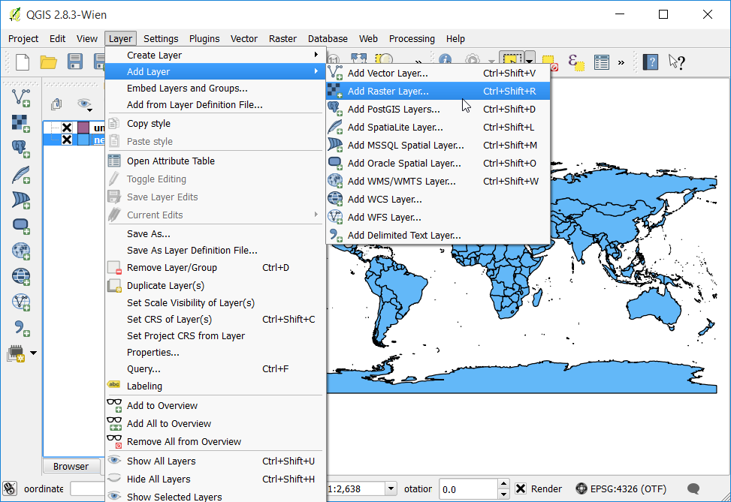Image resolution: width=731 pixels, height=502 pixels.
Task: Click the coordinate input field
Action: 88,489
